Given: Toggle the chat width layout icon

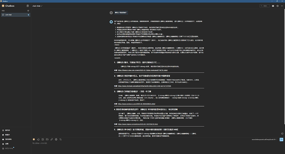Looking at the screenshot, I should (273, 6).
